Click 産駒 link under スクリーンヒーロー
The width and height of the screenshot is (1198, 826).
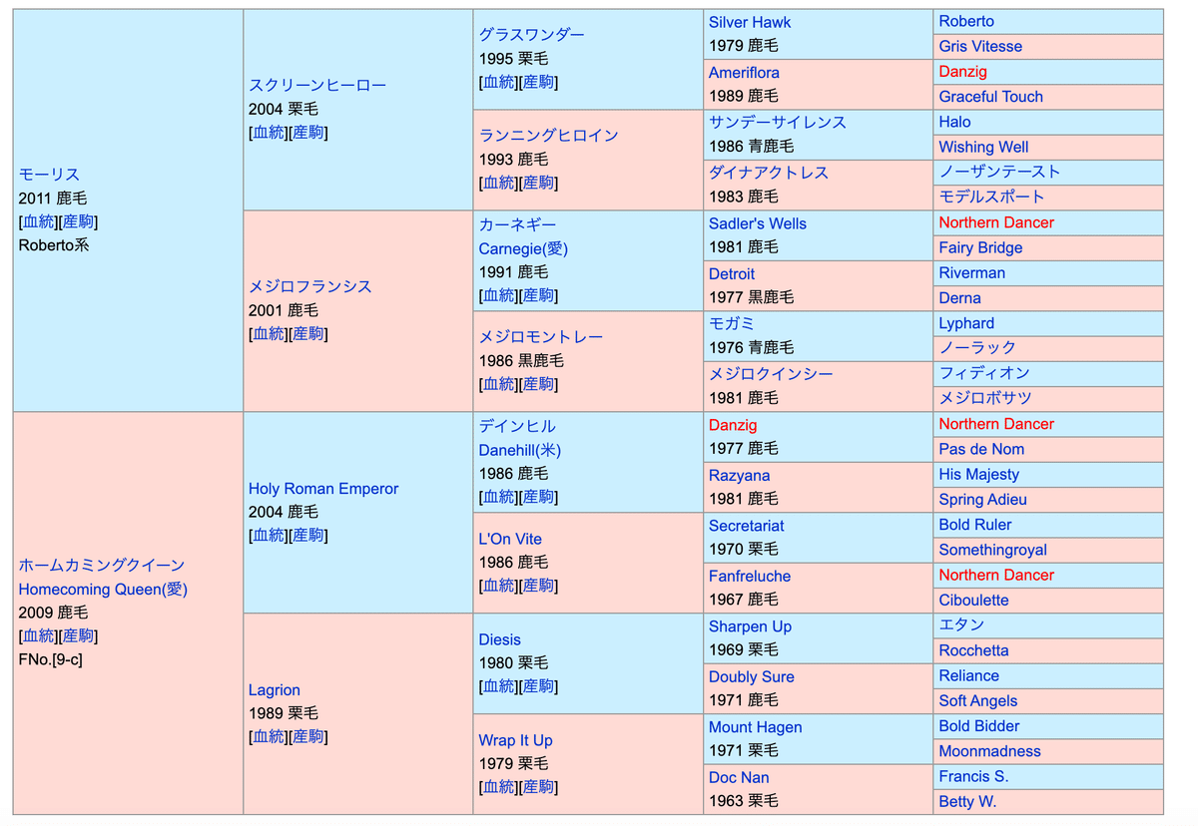point(307,133)
